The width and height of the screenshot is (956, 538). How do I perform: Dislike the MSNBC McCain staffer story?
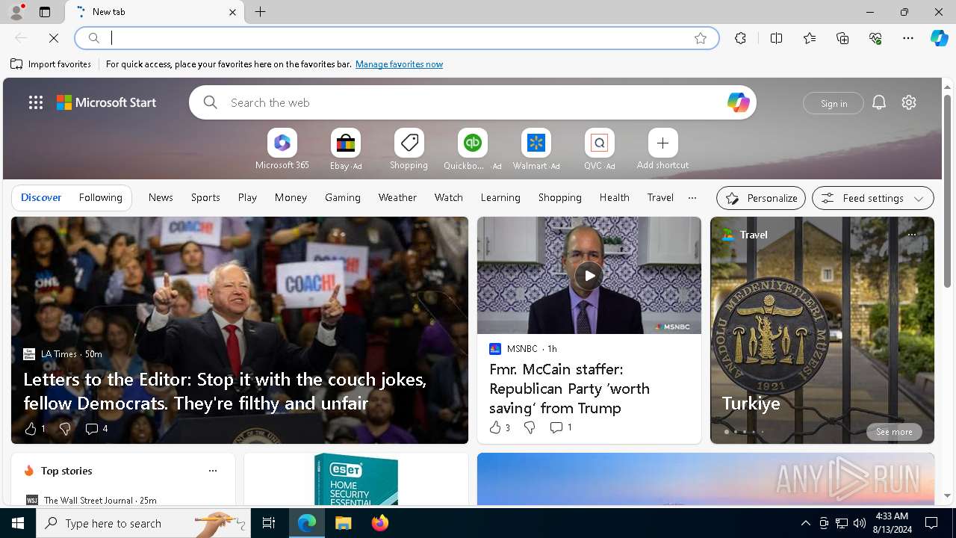pos(529,427)
